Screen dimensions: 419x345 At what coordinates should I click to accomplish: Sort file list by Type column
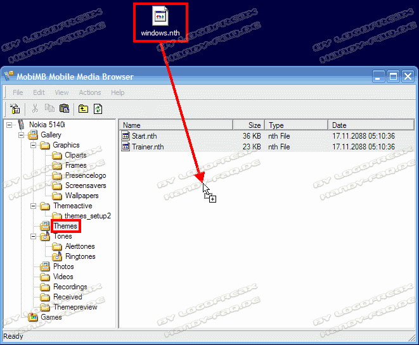(297, 125)
